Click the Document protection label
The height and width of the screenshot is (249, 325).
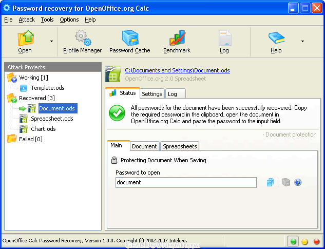point(290,135)
